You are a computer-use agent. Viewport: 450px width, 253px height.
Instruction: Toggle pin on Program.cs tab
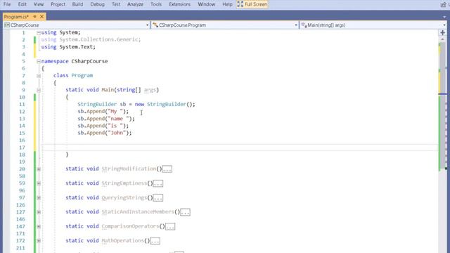coord(34,17)
